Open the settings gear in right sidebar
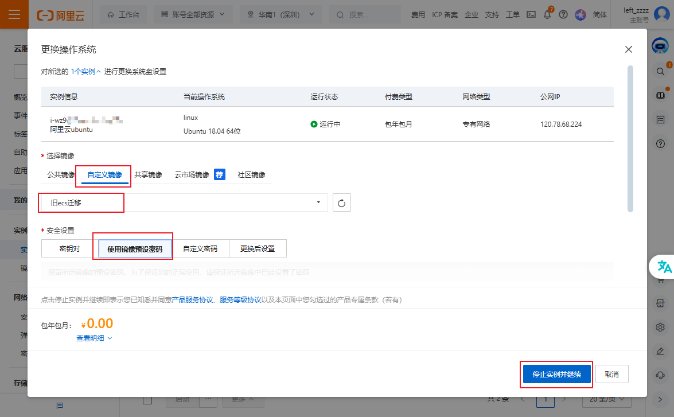 point(660,327)
